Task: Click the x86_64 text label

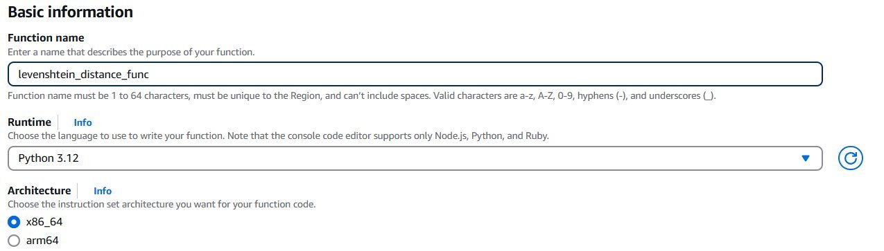Action: tap(44, 222)
